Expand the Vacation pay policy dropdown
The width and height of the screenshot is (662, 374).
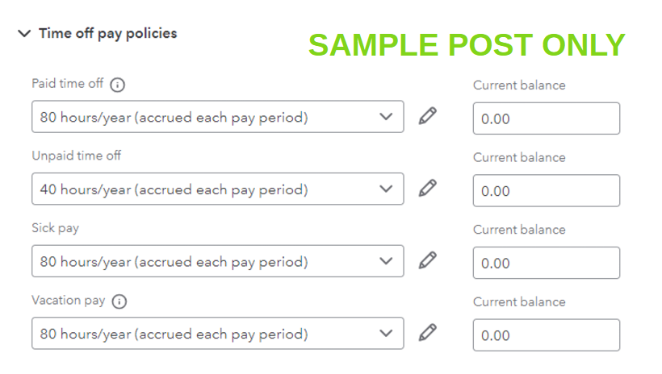coord(217,334)
